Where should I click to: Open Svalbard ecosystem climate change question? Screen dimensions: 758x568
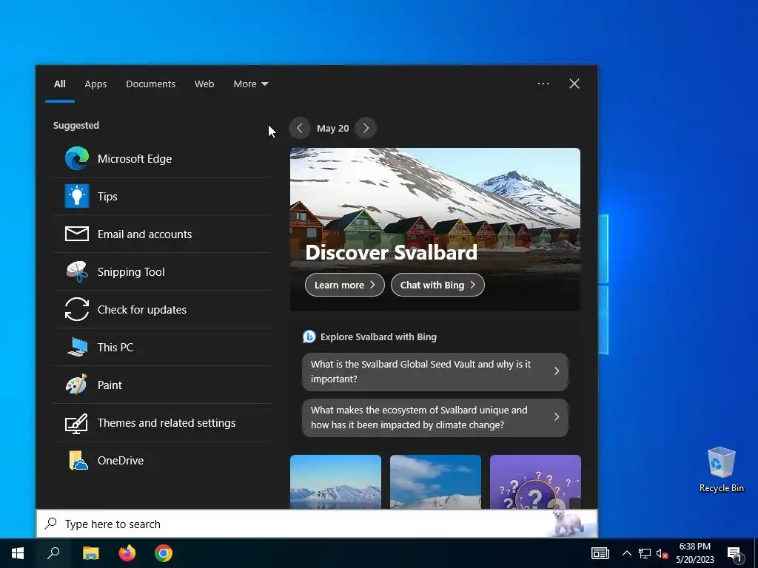(x=435, y=417)
